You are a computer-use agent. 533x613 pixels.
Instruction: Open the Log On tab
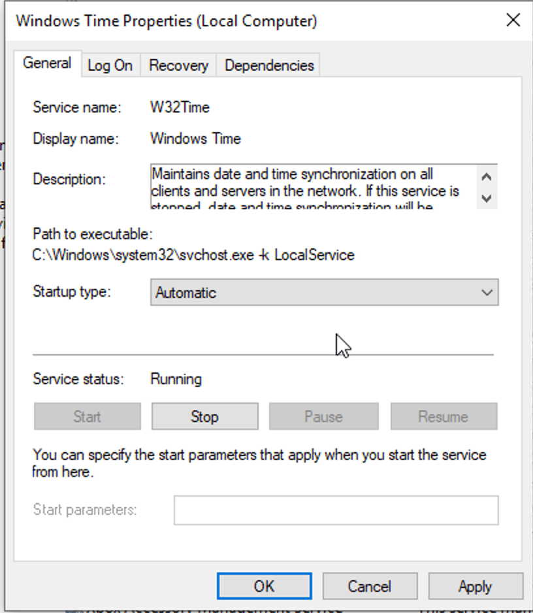click(x=110, y=65)
